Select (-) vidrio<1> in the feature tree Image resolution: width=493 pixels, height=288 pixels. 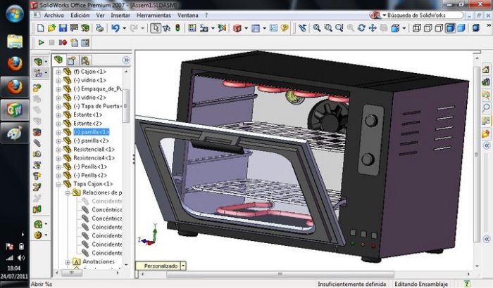(x=89, y=80)
